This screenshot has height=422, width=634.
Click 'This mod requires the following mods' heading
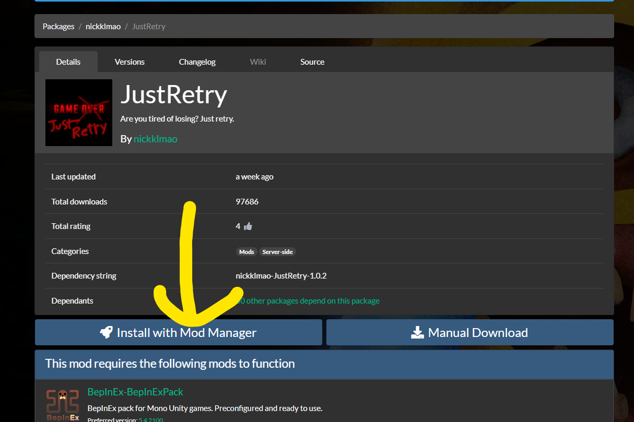tap(170, 364)
